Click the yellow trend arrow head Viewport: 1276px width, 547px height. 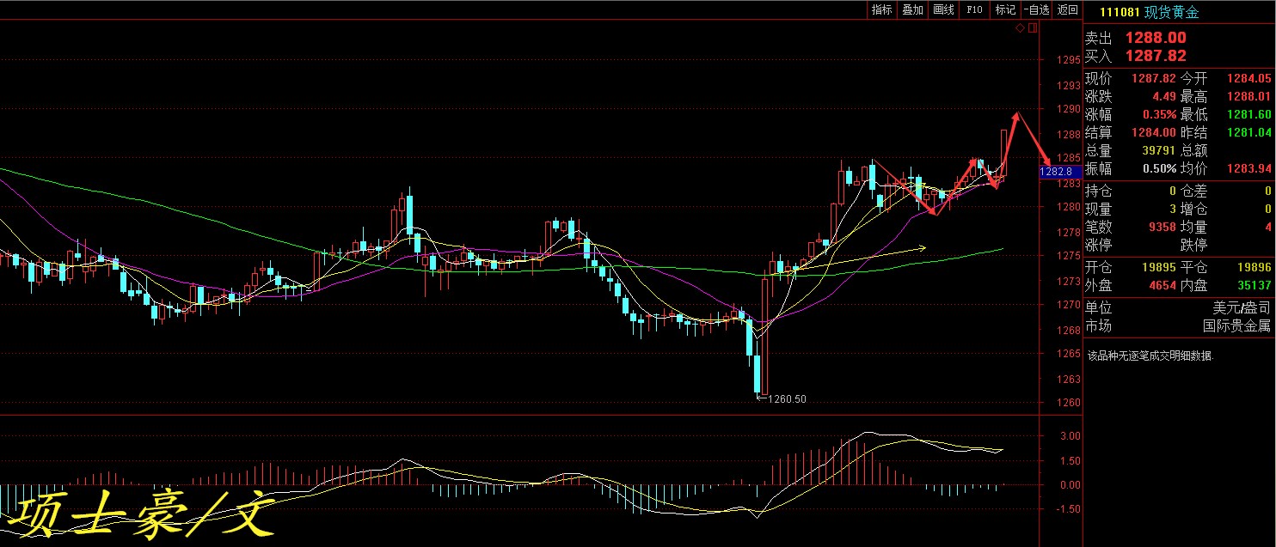[x=923, y=248]
